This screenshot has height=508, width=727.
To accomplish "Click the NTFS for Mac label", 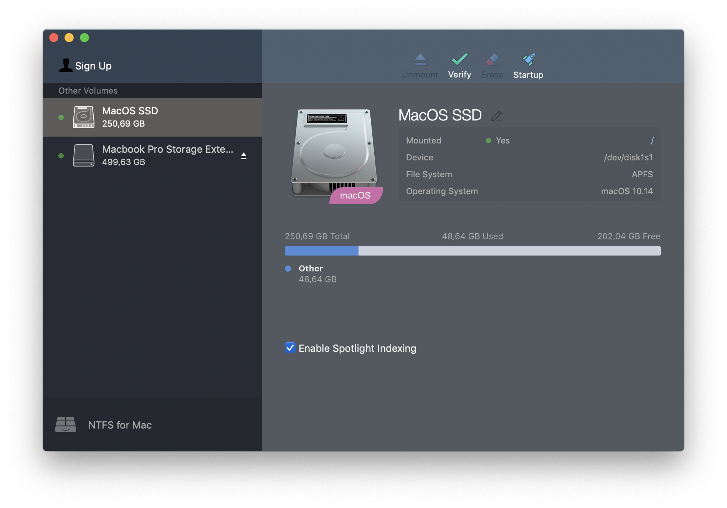I will tap(120, 425).
